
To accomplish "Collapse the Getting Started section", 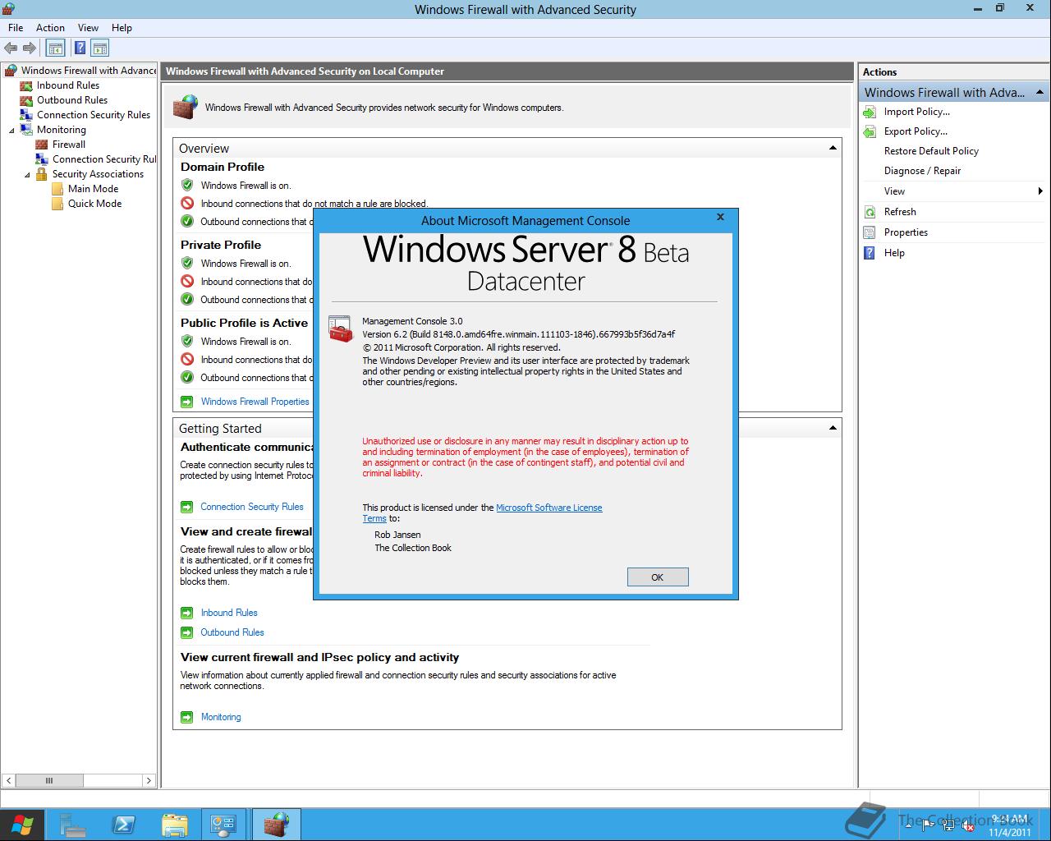I will [833, 428].
